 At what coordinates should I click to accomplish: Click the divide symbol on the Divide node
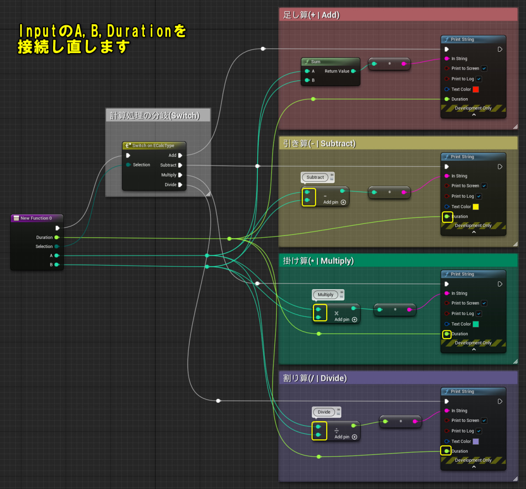336,430
